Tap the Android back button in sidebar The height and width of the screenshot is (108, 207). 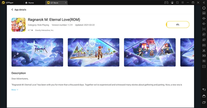coord(204,89)
